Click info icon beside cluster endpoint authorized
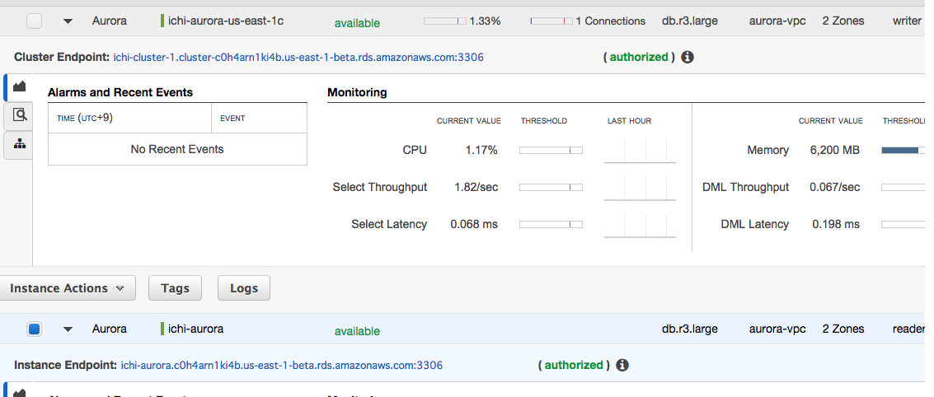This screenshot has height=397, width=934. 688,57
